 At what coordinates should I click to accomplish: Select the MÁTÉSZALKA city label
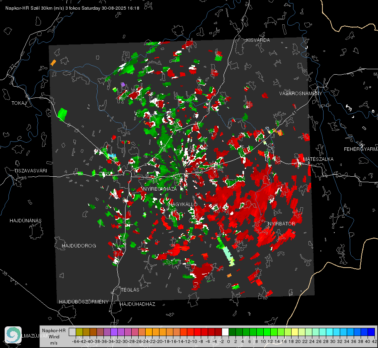click(x=318, y=159)
